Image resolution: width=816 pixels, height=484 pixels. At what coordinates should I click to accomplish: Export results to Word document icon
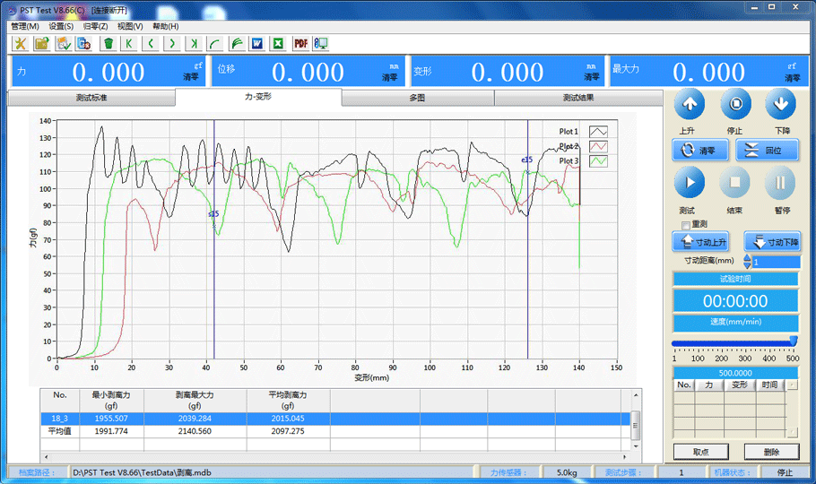tap(256, 43)
